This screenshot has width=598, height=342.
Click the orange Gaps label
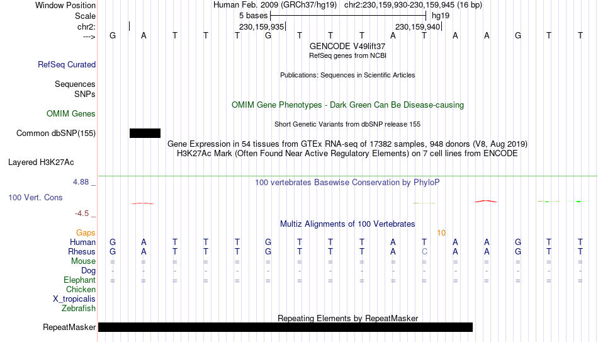click(x=86, y=233)
